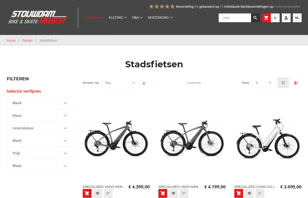Add the €4.199,00 Vado to wishlist heart

173,193
